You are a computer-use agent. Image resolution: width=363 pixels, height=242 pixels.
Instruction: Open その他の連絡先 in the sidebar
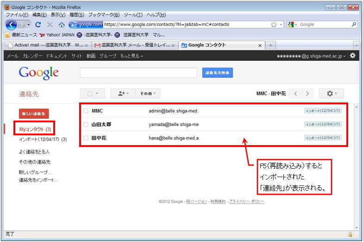[x=35, y=162]
